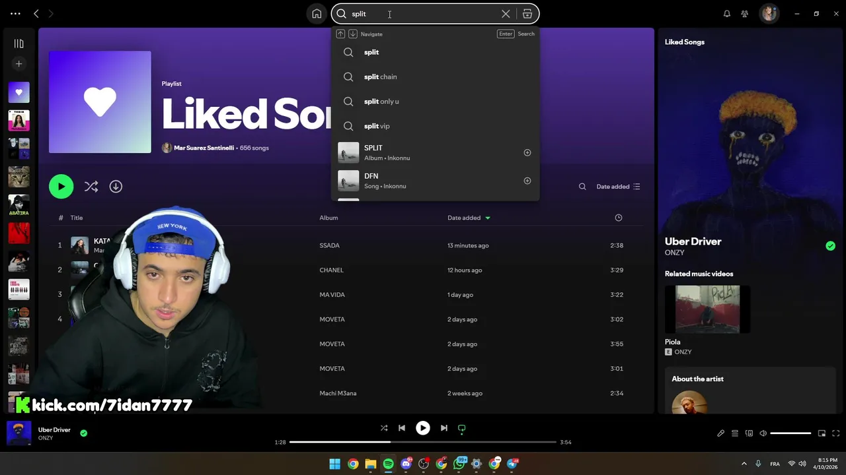846x475 pixels.
Task: Open the ABATERA playlist in sidebar
Action: click(19, 205)
